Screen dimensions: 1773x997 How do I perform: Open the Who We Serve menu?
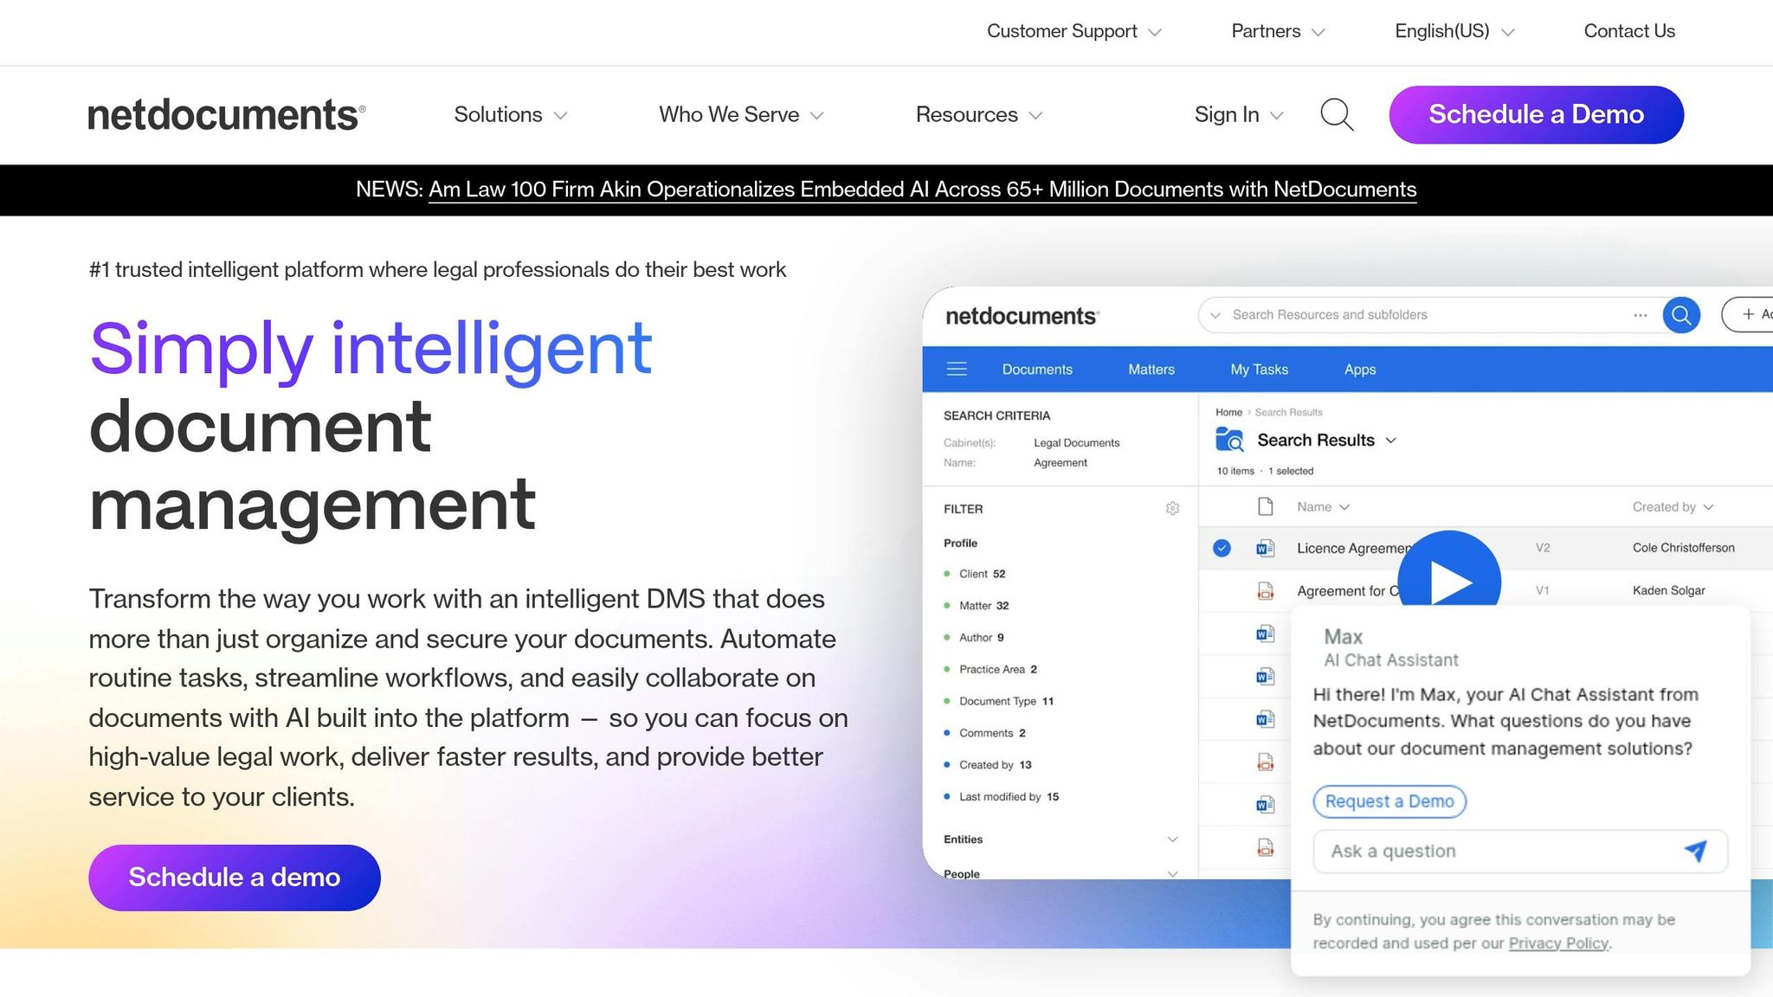click(x=741, y=114)
